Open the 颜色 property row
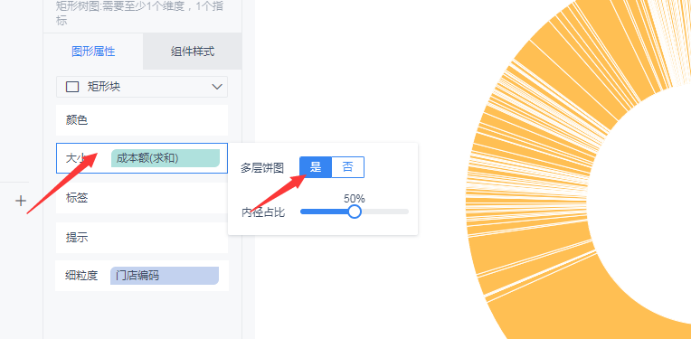 pyautogui.click(x=142, y=120)
